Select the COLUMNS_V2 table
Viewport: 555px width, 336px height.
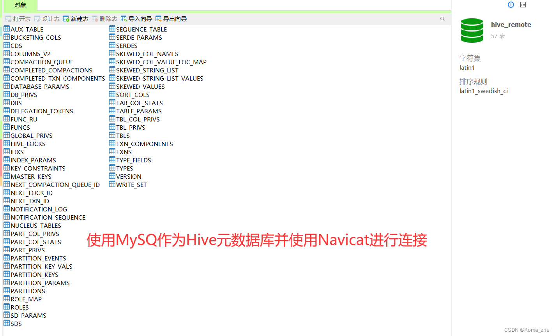click(30, 54)
